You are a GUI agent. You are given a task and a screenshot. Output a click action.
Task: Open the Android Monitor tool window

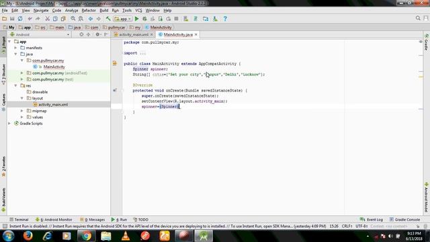pyautogui.click(x=54, y=220)
